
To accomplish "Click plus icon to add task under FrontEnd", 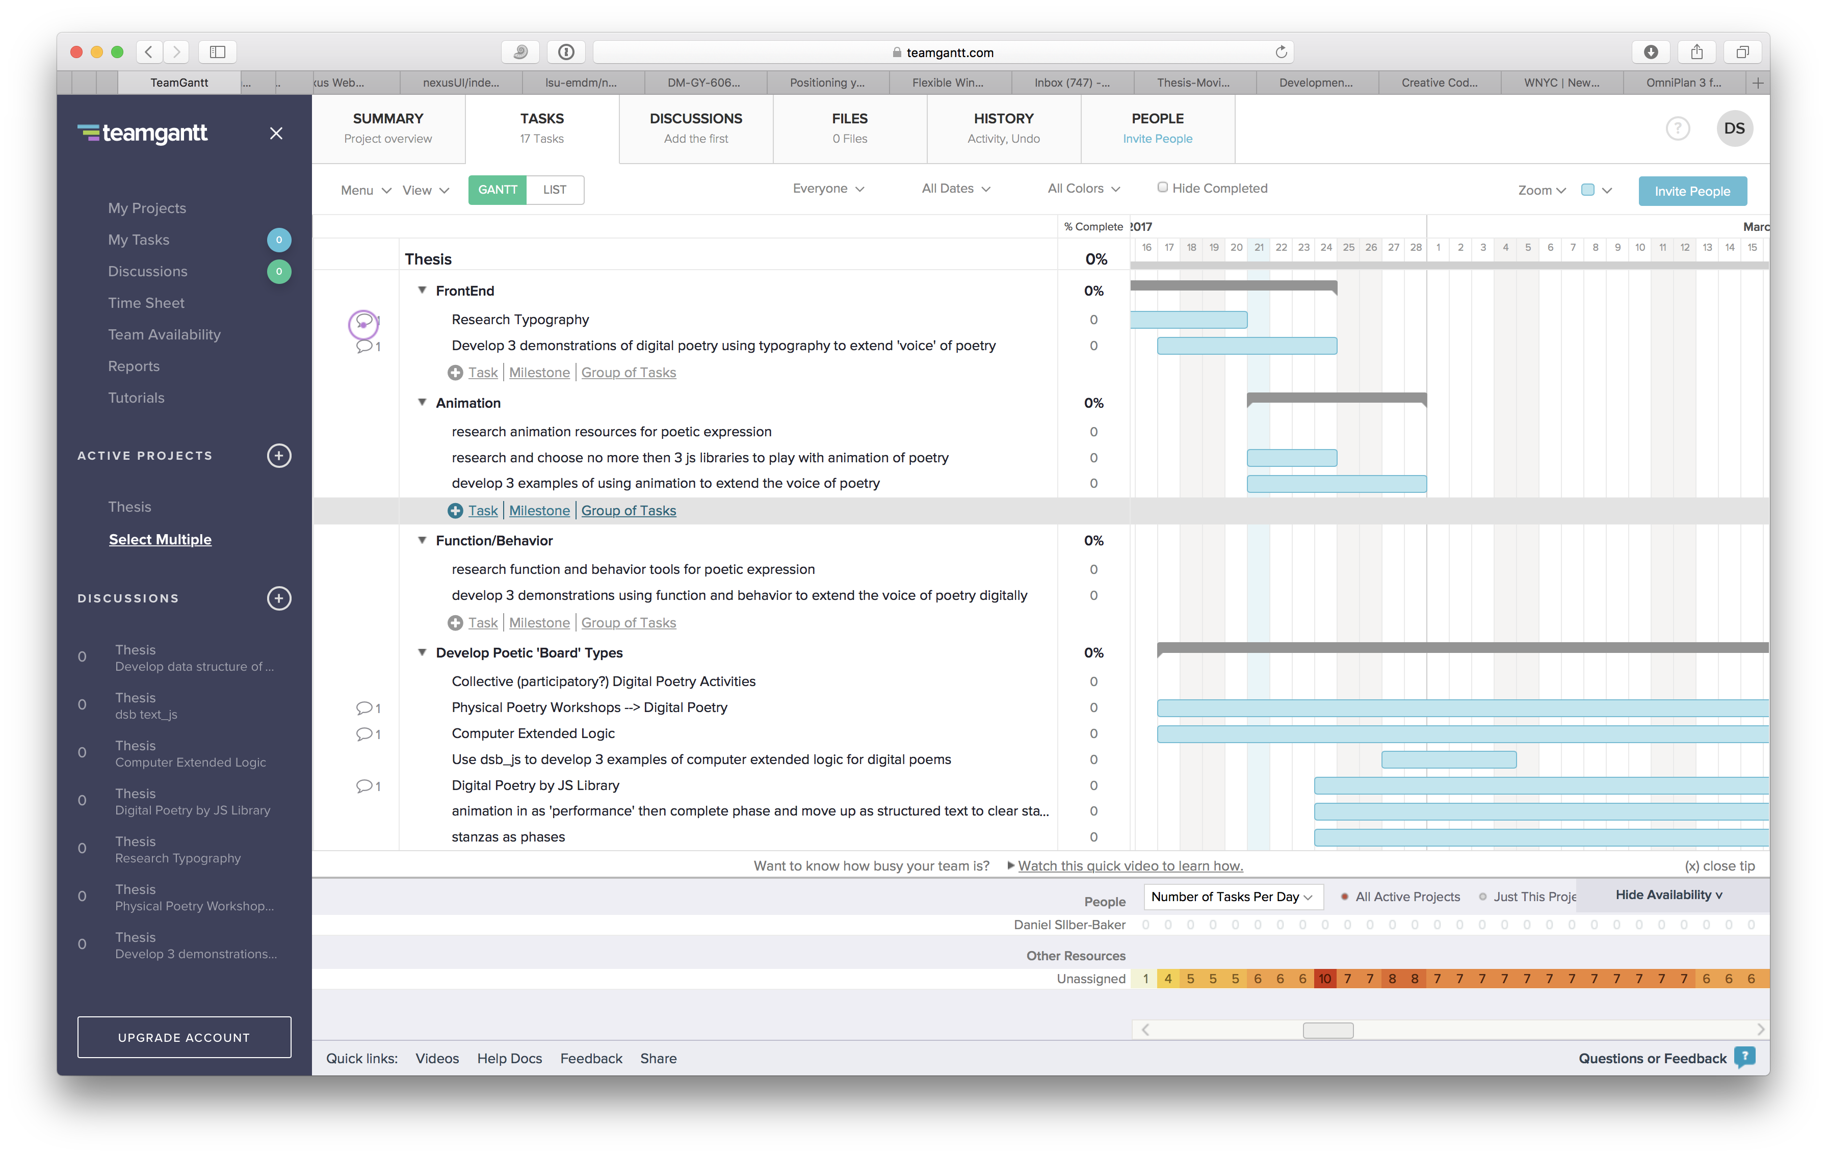I will tap(455, 373).
